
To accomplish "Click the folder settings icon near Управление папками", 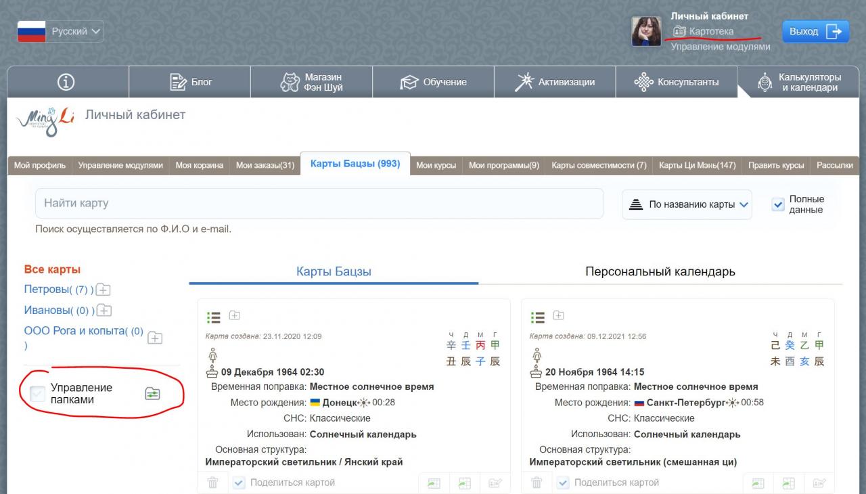I will pos(153,394).
